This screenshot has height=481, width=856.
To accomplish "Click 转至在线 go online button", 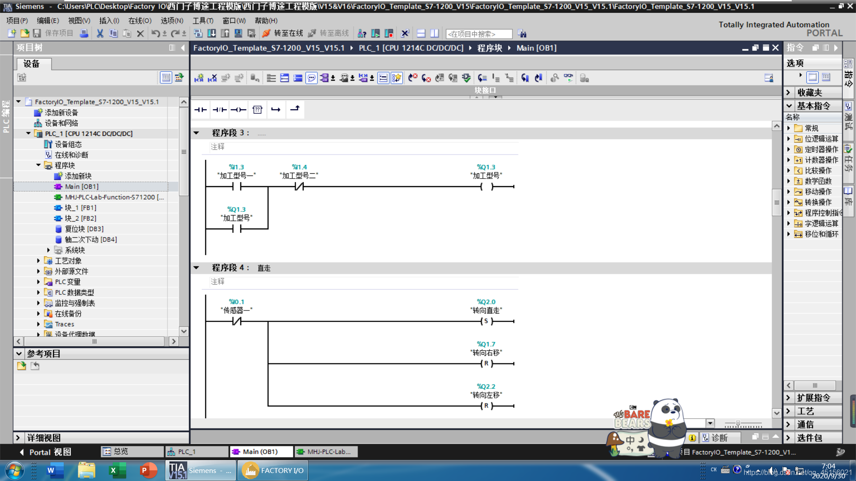I will point(283,33).
